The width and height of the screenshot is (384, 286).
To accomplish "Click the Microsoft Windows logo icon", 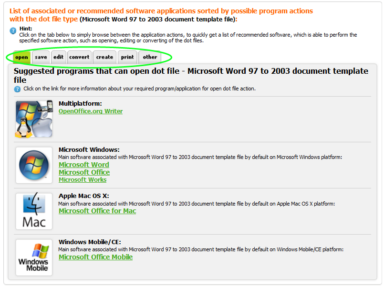I will click(x=34, y=165).
